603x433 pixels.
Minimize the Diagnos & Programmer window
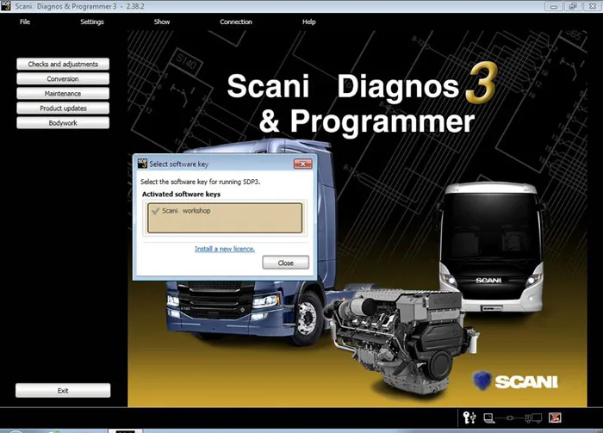tap(554, 7)
